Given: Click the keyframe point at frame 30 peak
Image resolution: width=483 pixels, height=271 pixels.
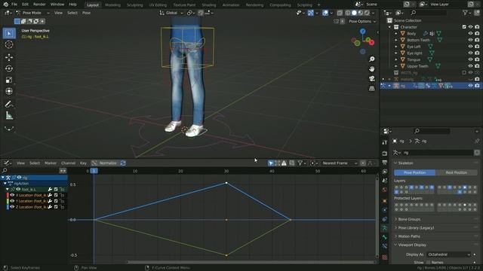Looking at the screenshot, I should coord(226,183).
